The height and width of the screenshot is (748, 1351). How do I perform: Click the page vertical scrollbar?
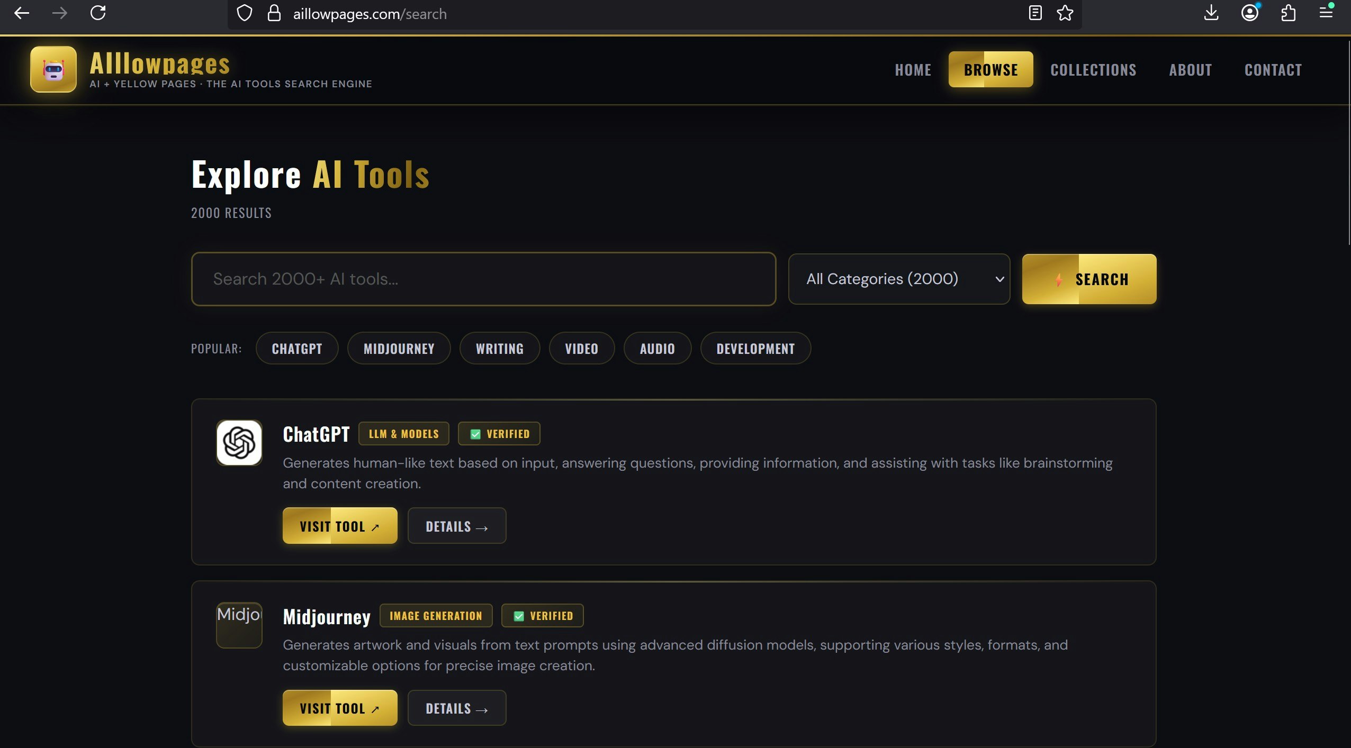(x=1348, y=143)
